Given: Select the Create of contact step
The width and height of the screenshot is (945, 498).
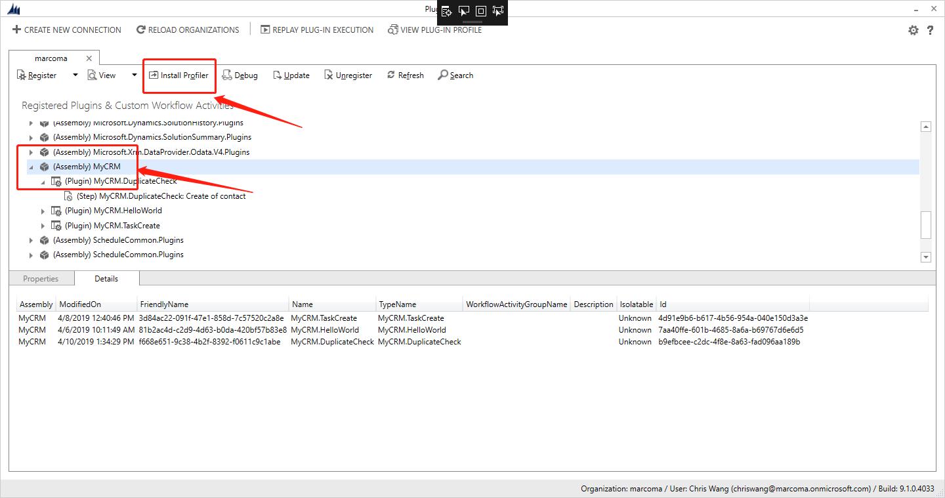Looking at the screenshot, I should pyautogui.click(x=161, y=196).
